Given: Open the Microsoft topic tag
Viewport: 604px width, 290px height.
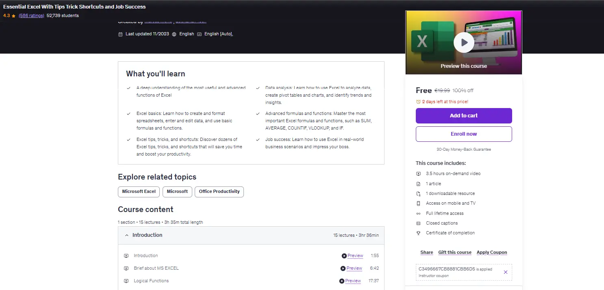Looking at the screenshot, I should (177, 192).
